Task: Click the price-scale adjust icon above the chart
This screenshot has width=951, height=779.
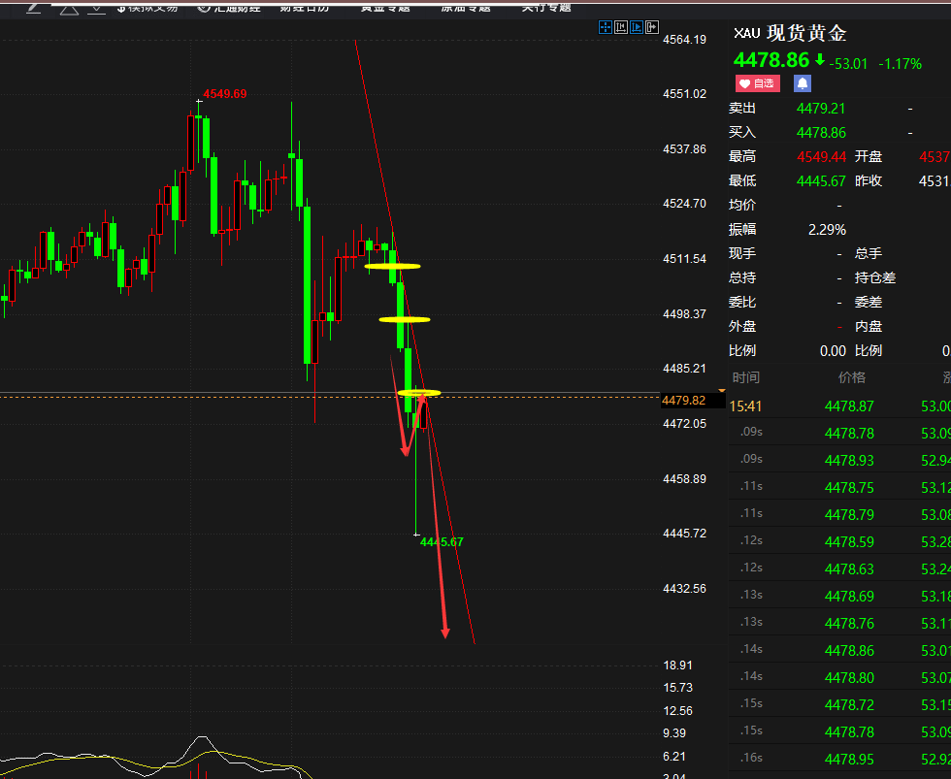Action: 620,26
